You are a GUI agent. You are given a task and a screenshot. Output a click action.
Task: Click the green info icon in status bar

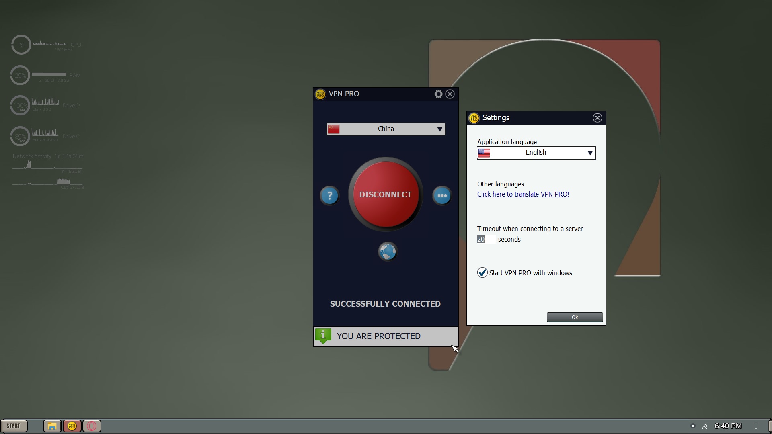click(x=323, y=336)
